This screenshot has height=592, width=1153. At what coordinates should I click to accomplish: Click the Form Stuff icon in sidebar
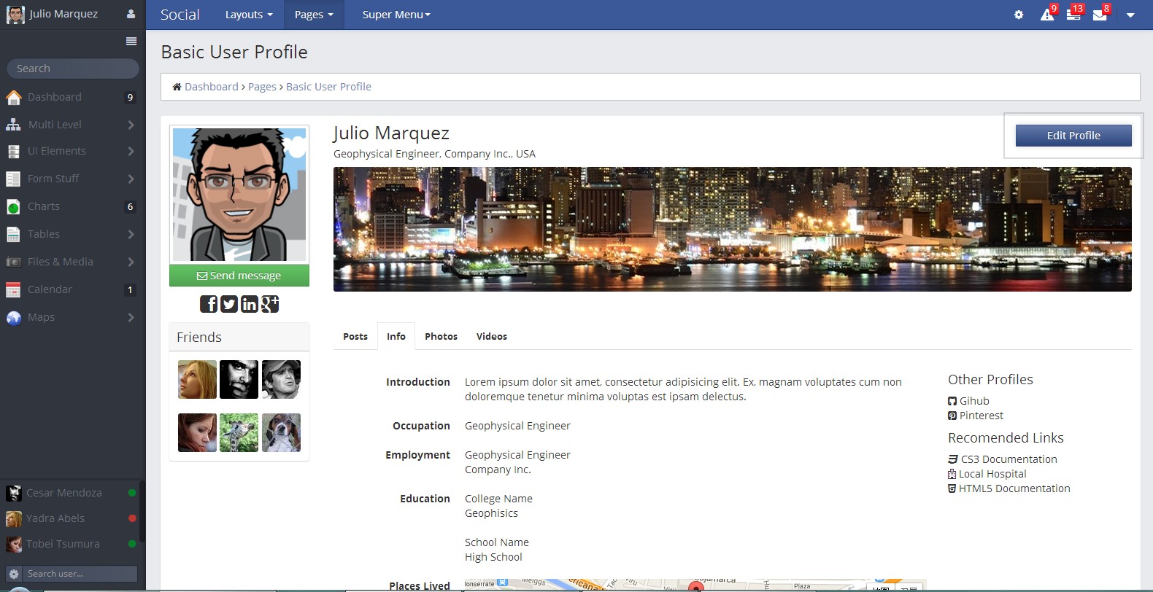click(13, 179)
